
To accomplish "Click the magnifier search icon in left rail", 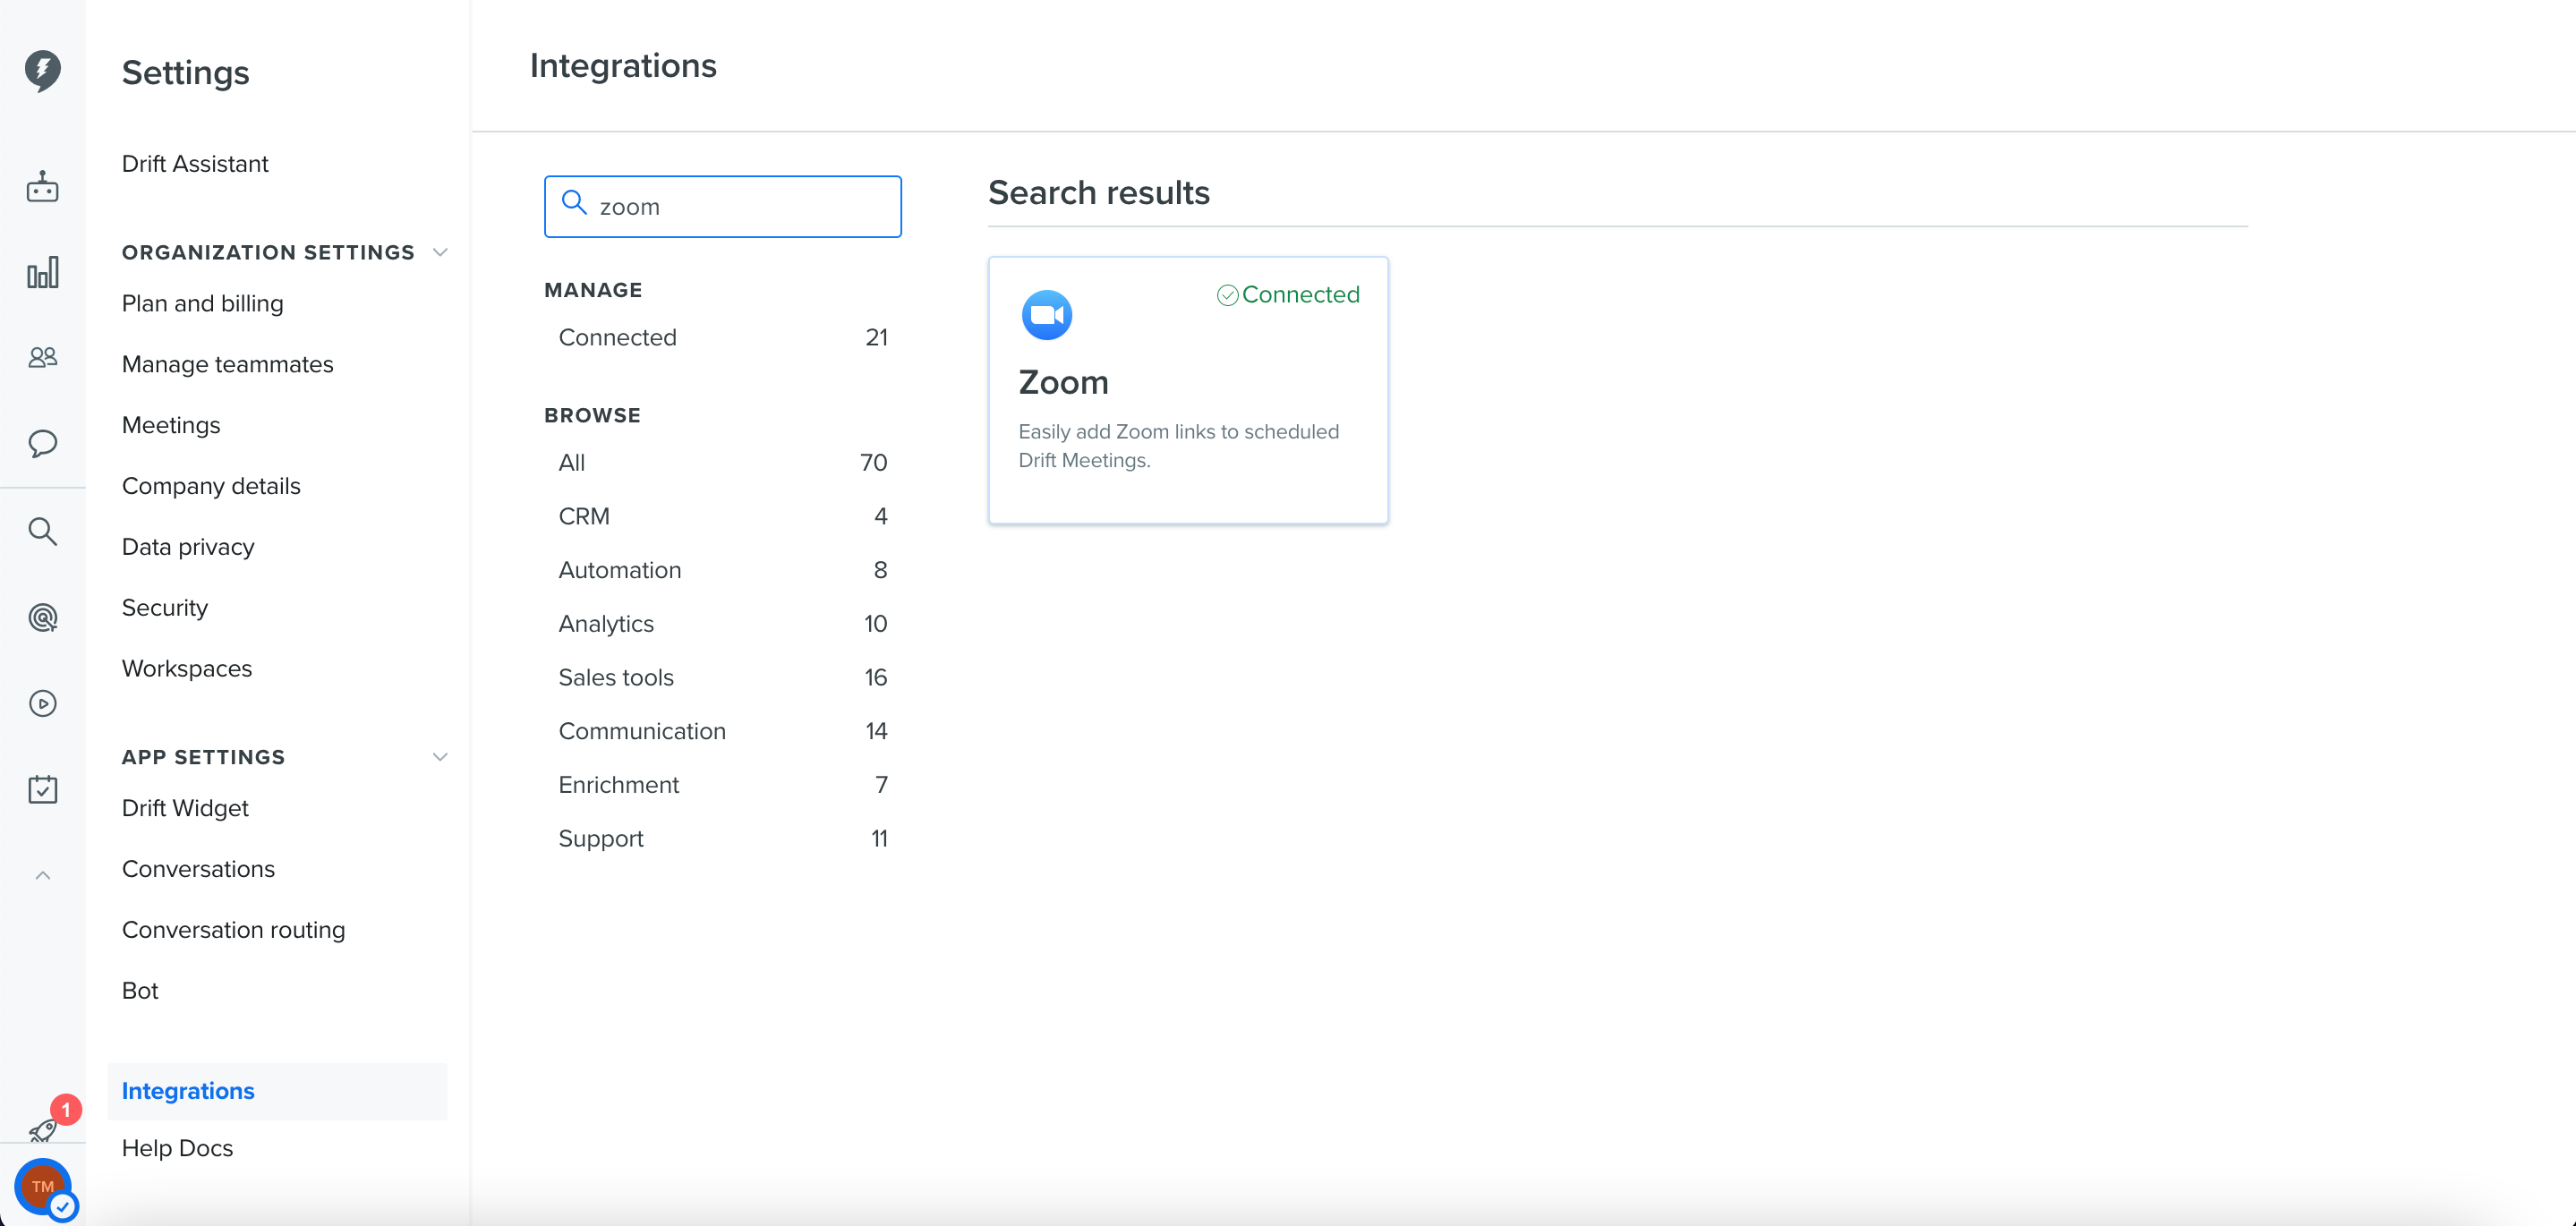I will pyautogui.click(x=42, y=531).
